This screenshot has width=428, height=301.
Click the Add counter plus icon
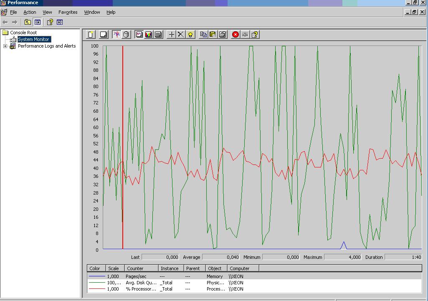tap(171, 34)
